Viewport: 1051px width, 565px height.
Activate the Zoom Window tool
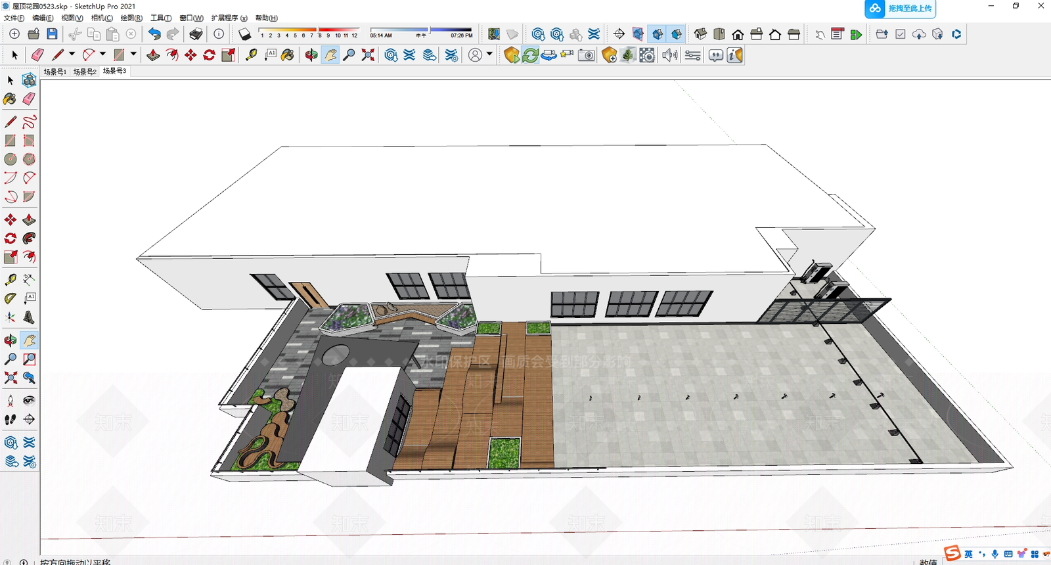[29, 359]
